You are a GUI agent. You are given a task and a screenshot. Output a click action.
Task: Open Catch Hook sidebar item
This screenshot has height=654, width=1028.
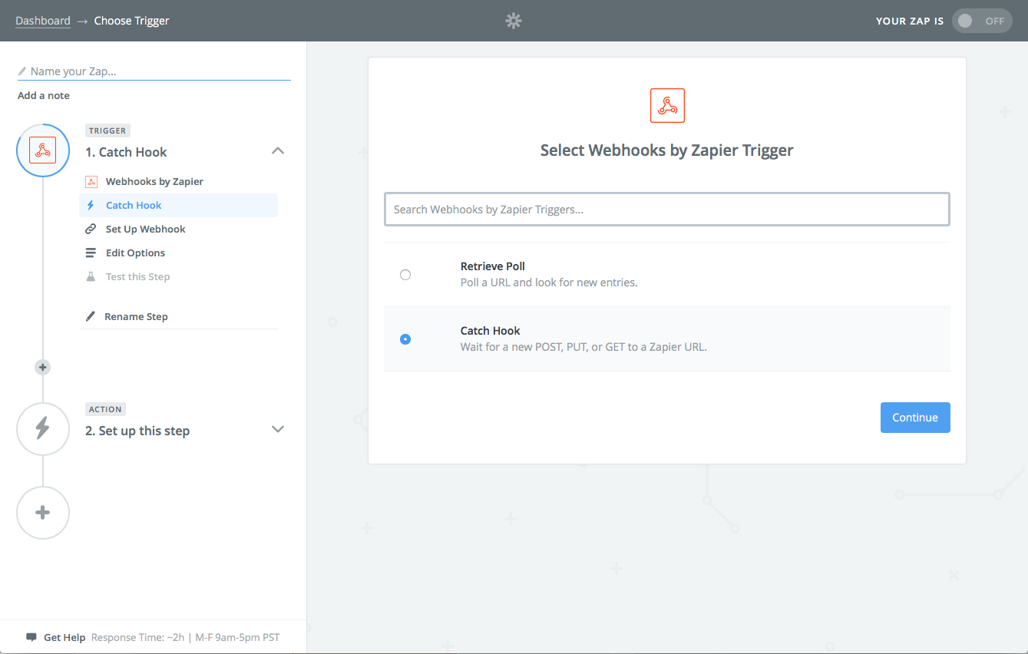[x=178, y=205]
